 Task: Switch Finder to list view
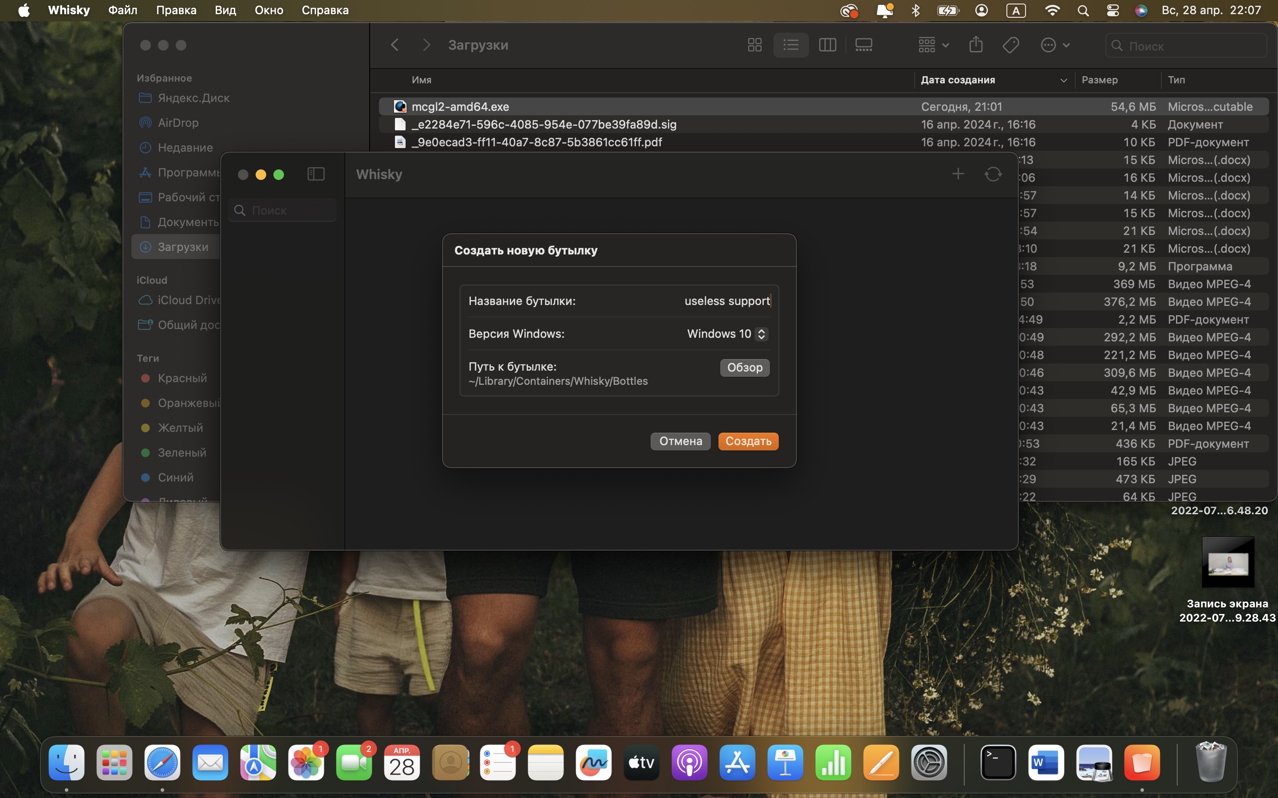pyautogui.click(x=791, y=45)
